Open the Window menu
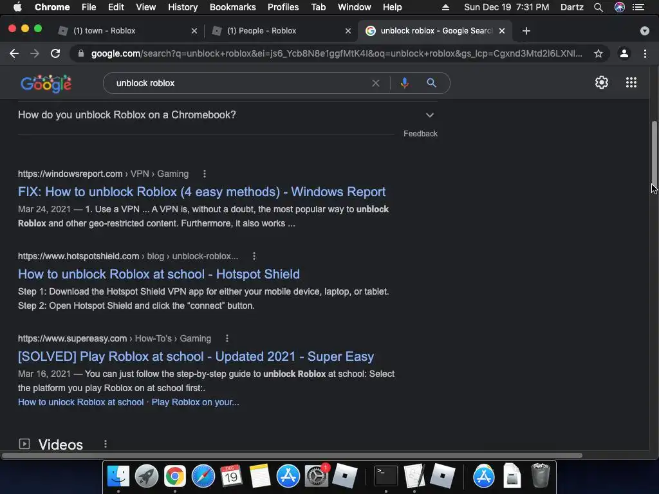Screen dimensions: 659x494 click(355, 7)
